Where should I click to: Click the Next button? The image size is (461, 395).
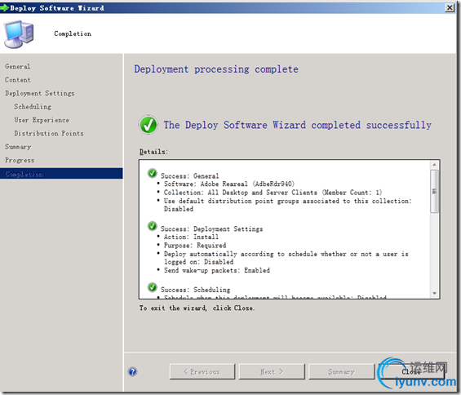272,372
